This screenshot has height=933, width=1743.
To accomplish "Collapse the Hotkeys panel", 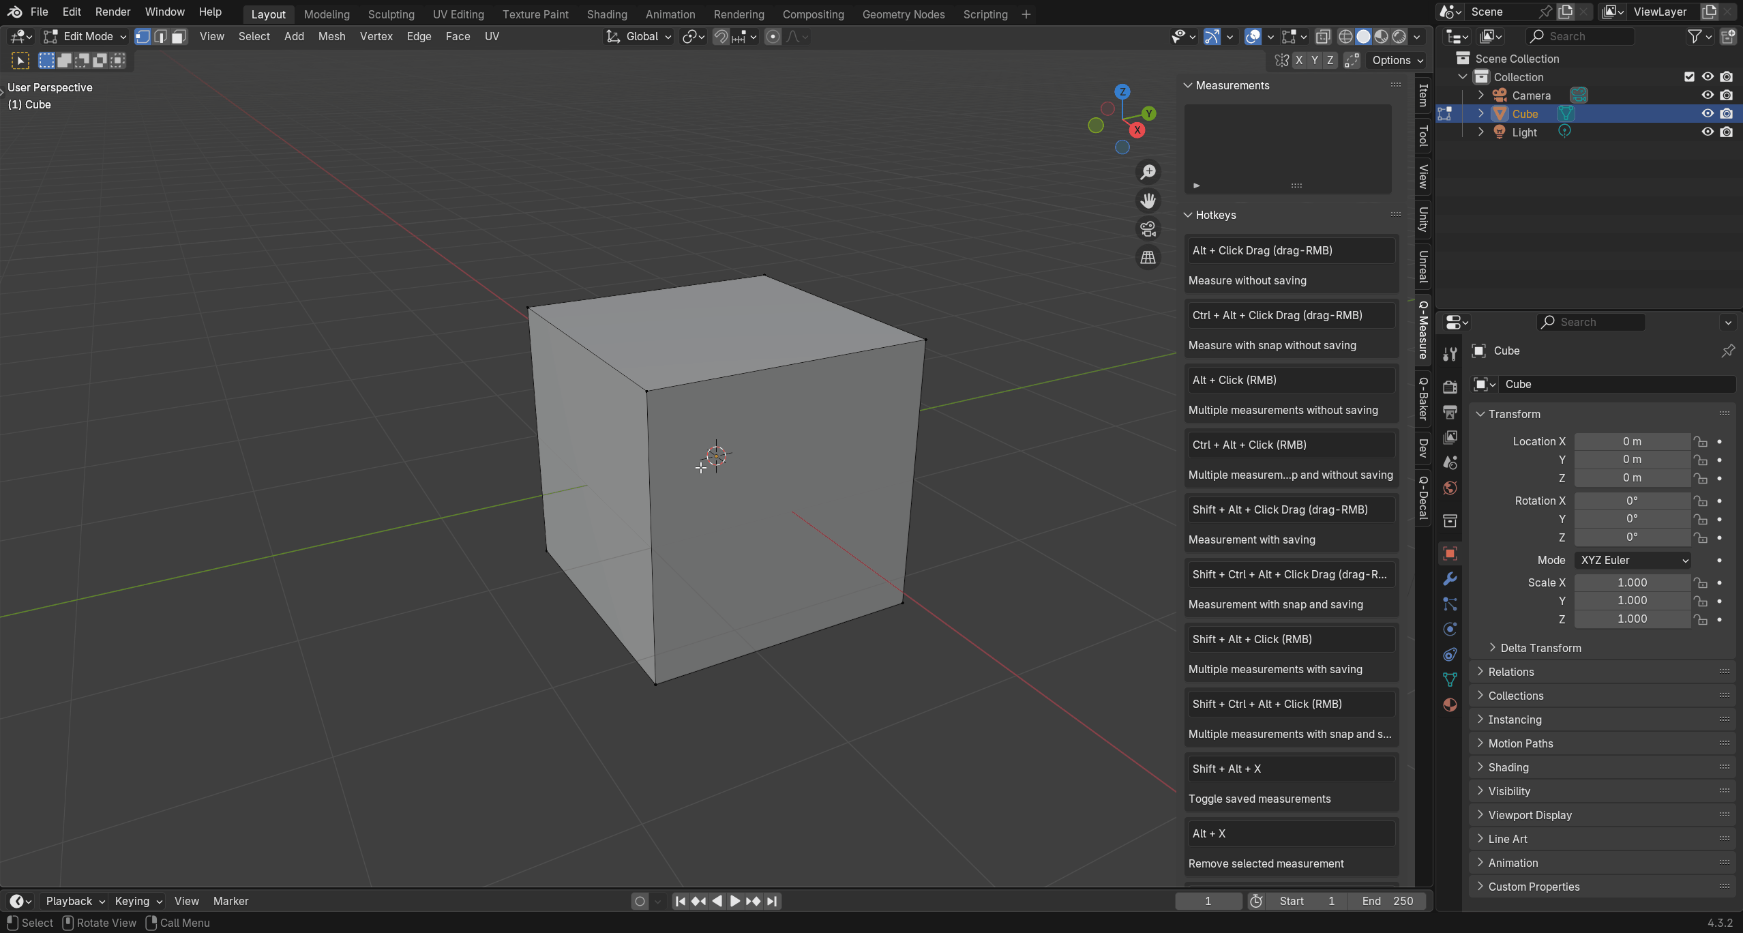I will pyautogui.click(x=1215, y=215).
